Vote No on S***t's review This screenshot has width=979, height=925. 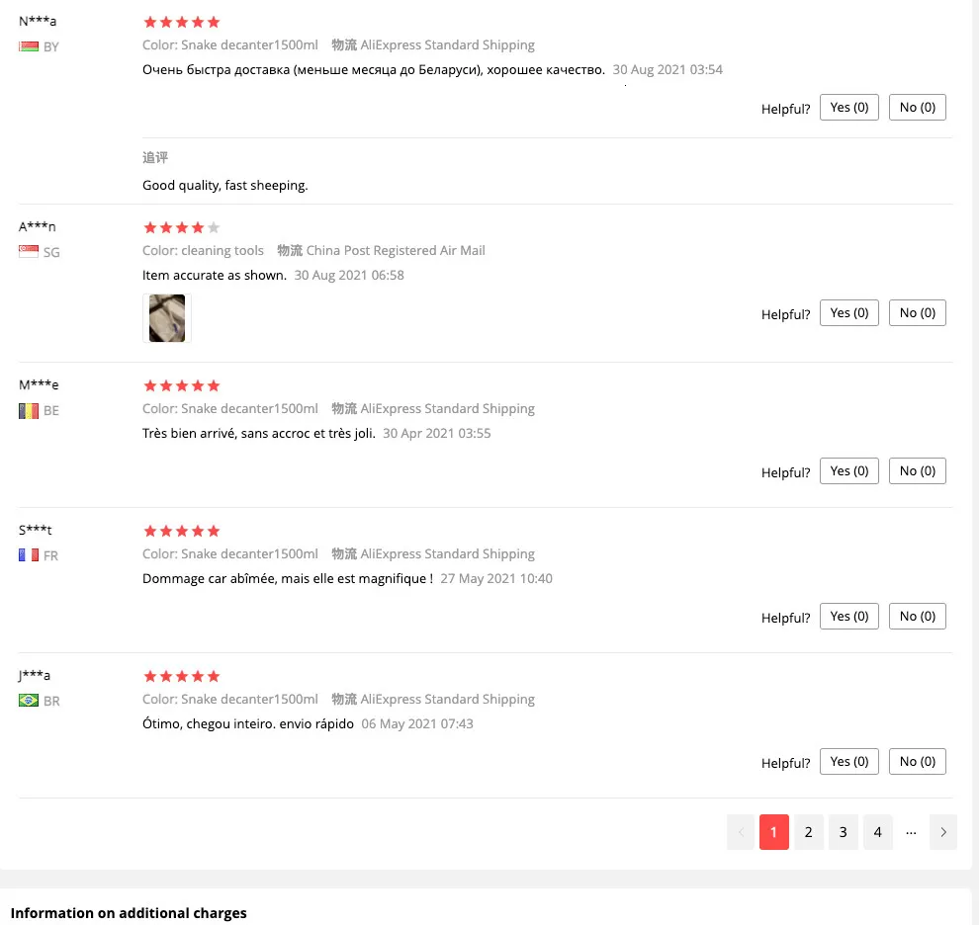[917, 616]
